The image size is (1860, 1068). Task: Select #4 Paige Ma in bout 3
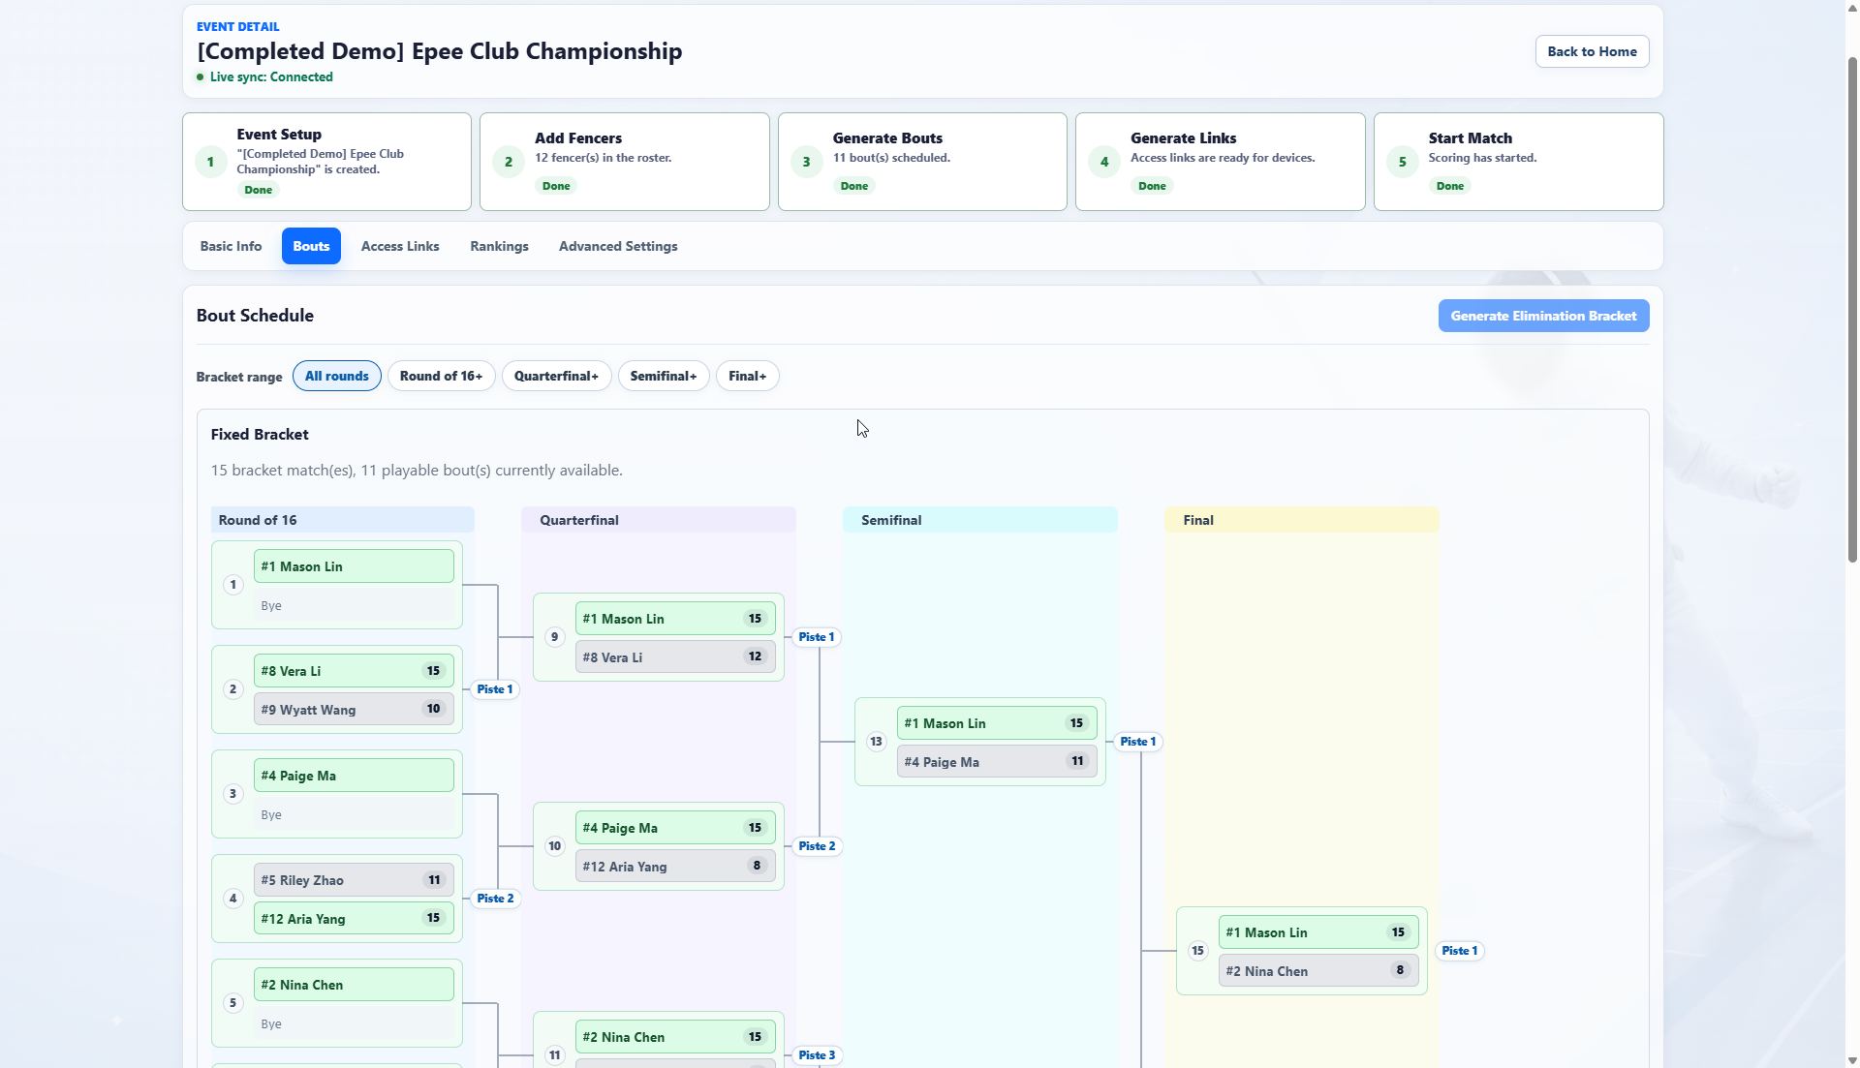[x=354, y=776]
